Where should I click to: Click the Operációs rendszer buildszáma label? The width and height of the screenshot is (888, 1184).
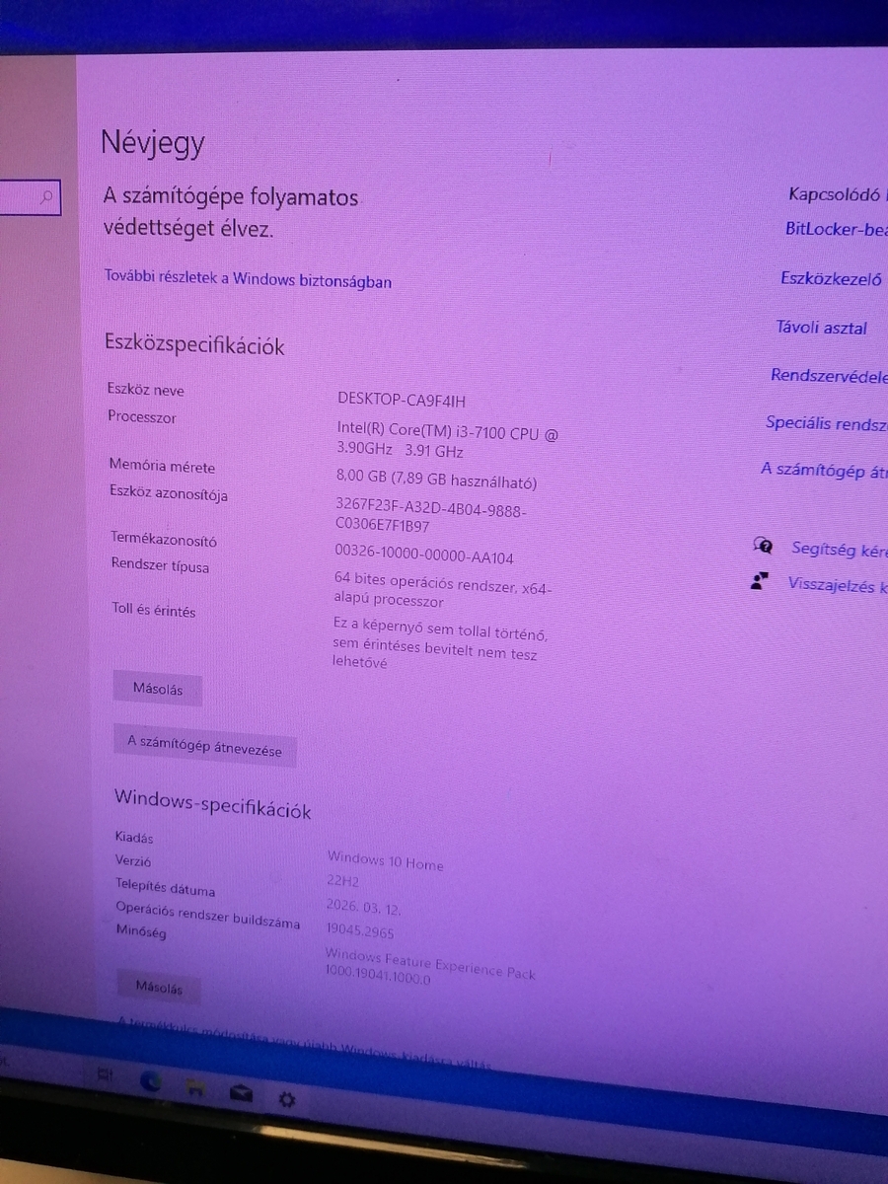click(208, 915)
